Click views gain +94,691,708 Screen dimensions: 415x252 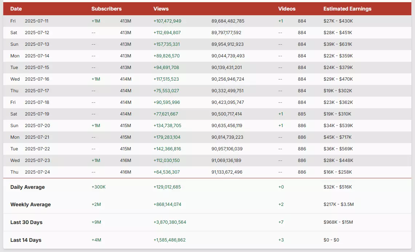166,68
